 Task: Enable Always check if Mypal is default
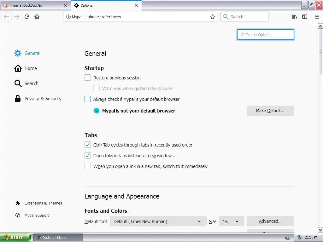tap(88, 99)
